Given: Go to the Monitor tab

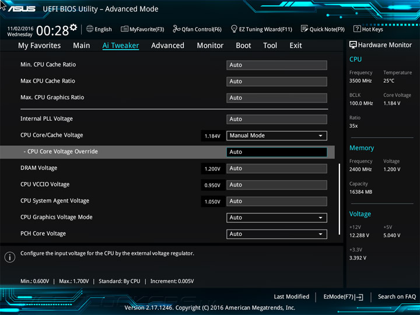Looking at the screenshot, I should 210,45.
